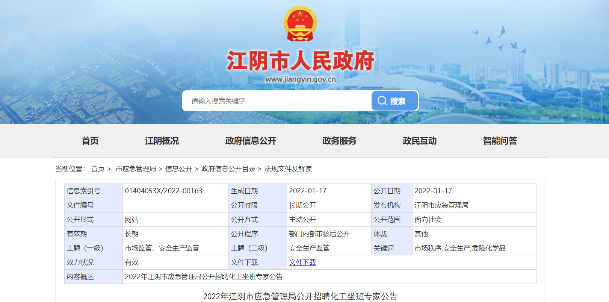Focus the search keyword input field
Image resolution: width=609 pixels, height=302 pixels.
pyautogui.click(x=277, y=101)
